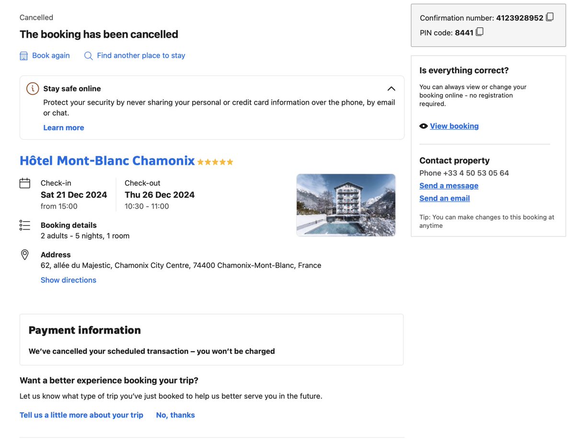Click the info icon beside Stay safe online
575x439 pixels.
33,89
